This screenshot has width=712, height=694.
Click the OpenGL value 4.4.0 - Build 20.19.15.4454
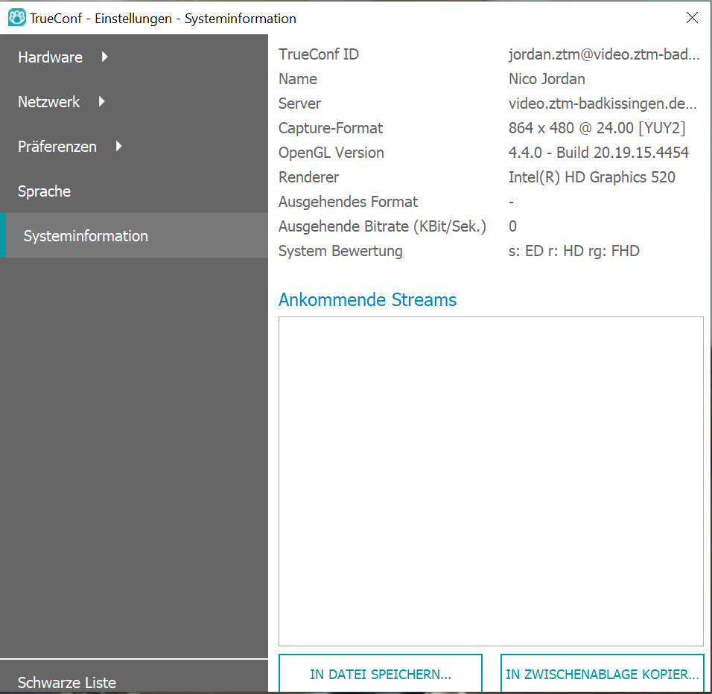click(x=599, y=153)
